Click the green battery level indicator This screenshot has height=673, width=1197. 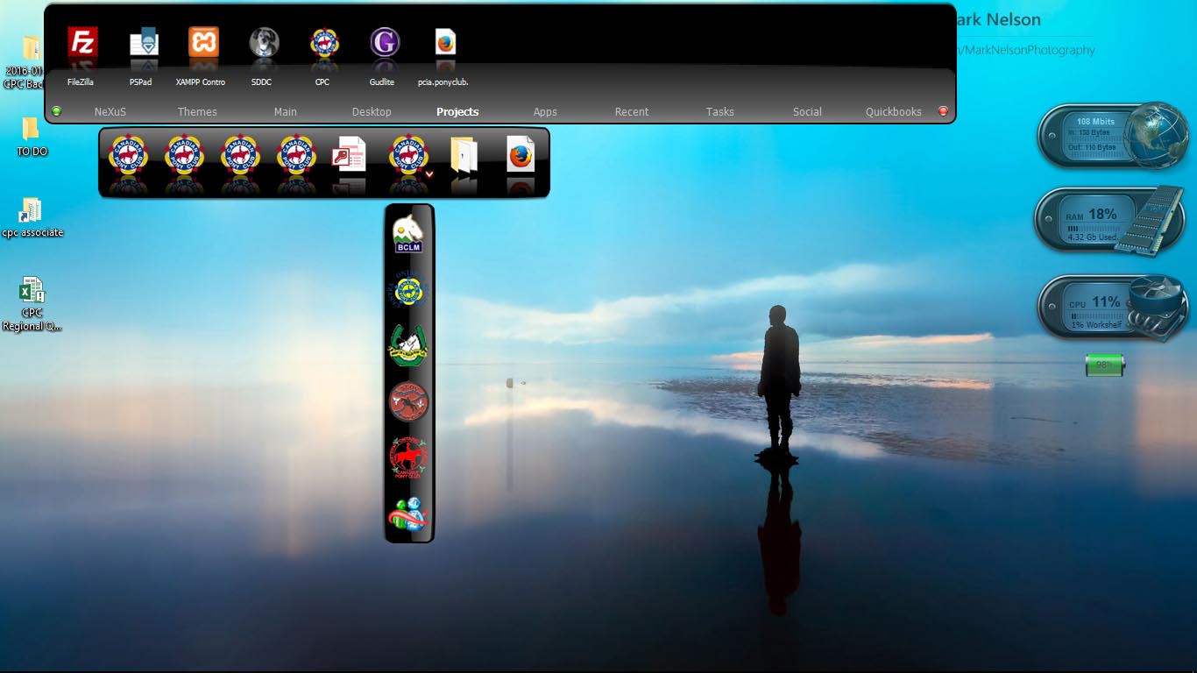1104,365
